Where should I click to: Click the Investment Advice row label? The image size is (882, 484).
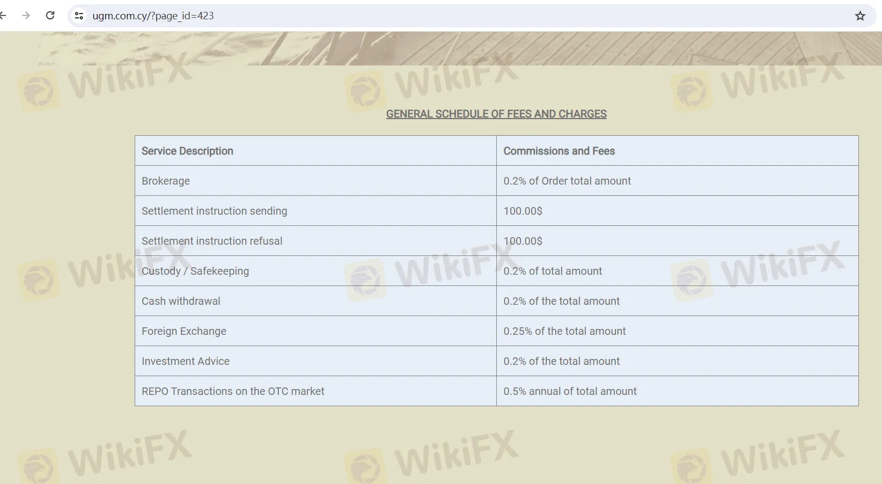click(186, 361)
